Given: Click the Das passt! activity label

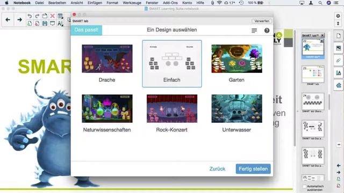Looking at the screenshot, I should click(x=87, y=30).
